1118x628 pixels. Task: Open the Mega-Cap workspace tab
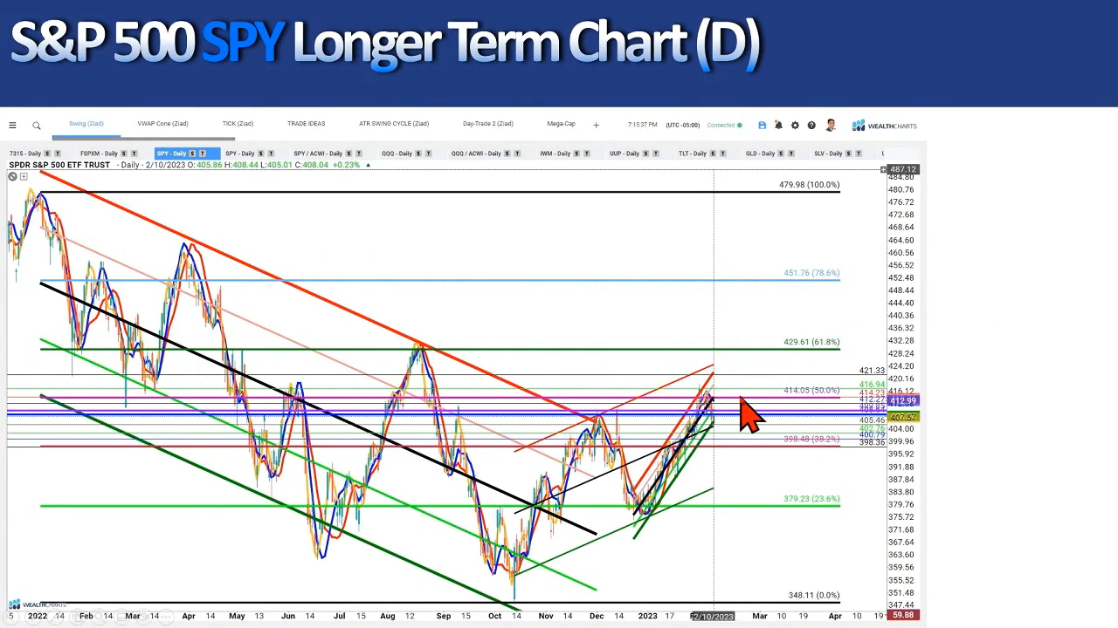click(x=561, y=124)
